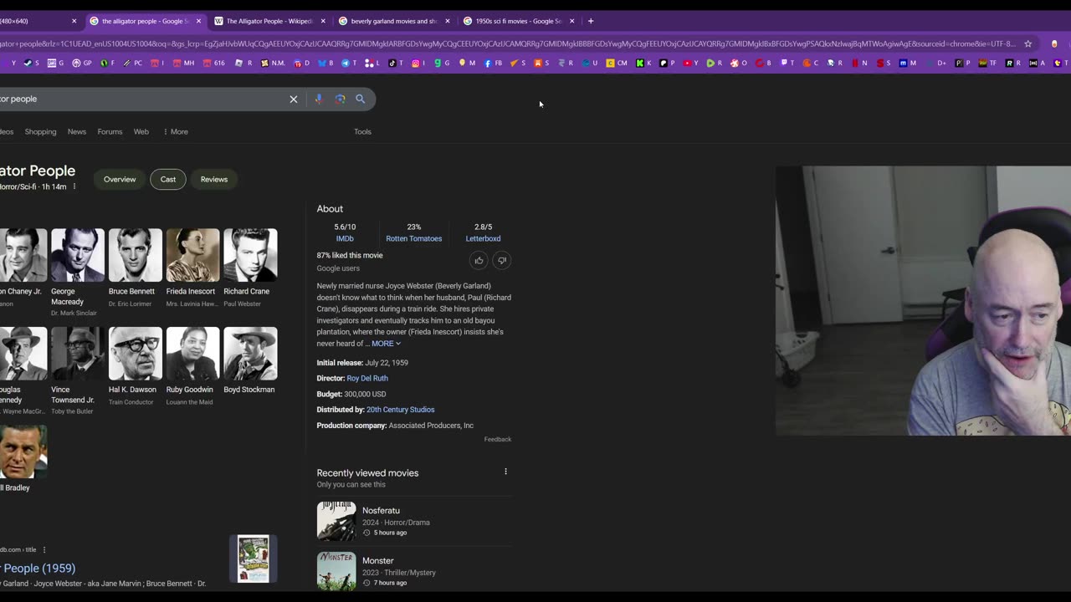Open the MH bookmark
The height and width of the screenshot is (602, 1071).
pos(183,63)
